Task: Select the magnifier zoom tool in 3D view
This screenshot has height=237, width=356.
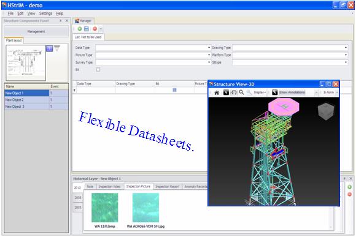Action: (x=242, y=92)
